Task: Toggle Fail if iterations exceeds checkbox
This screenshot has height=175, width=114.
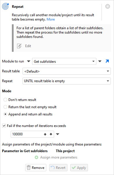Action: [4, 126]
